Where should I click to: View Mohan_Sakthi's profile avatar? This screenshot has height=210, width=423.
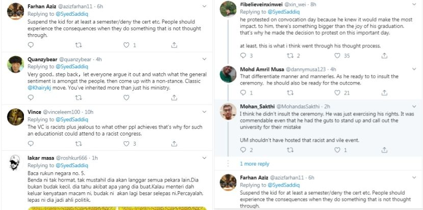click(227, 111)
